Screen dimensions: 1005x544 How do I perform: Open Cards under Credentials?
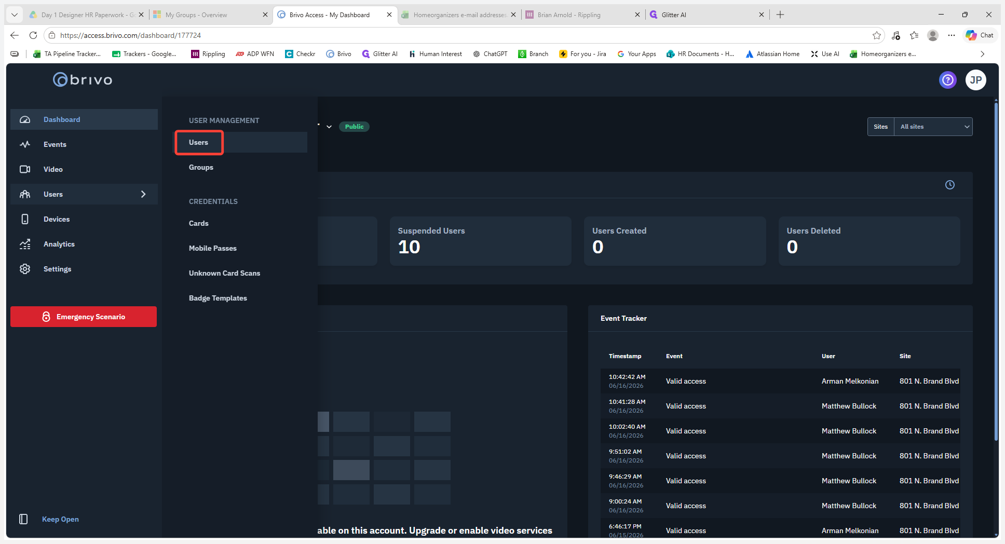(x=199, y=223)
